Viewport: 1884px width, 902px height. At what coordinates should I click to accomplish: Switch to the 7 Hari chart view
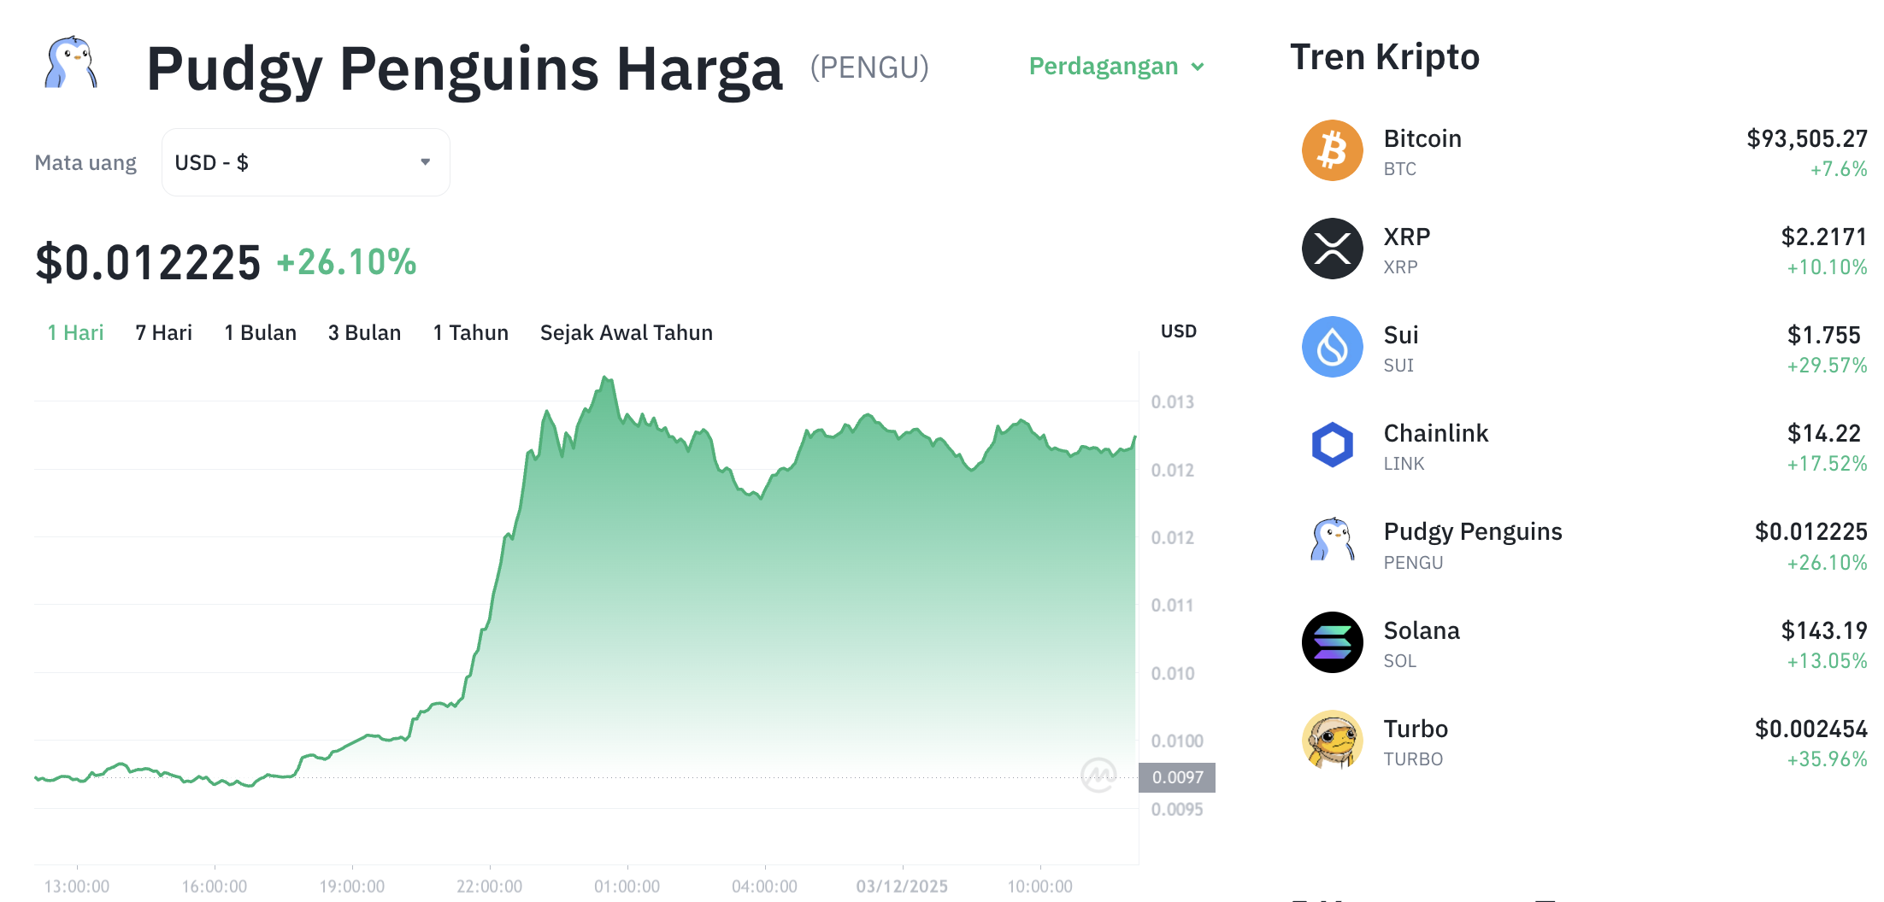tap(162, 332)
